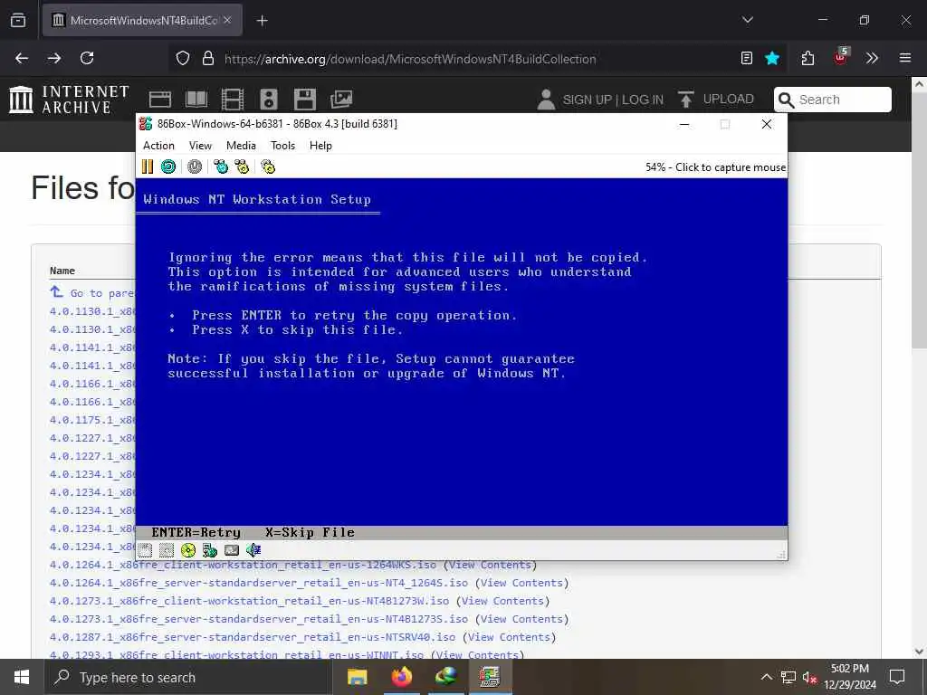This screenshot has height=695, width=927.
Task: Go back in Firefox history
Action: (22, 58)
